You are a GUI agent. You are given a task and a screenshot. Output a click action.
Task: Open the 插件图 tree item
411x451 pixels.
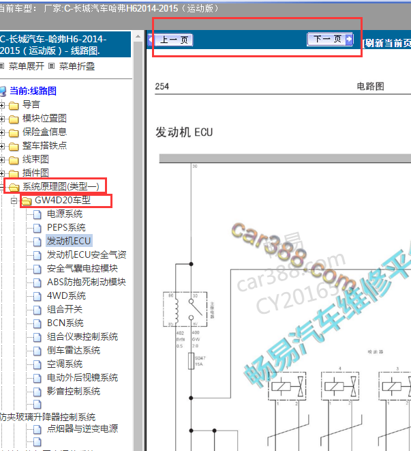(35, 173)
